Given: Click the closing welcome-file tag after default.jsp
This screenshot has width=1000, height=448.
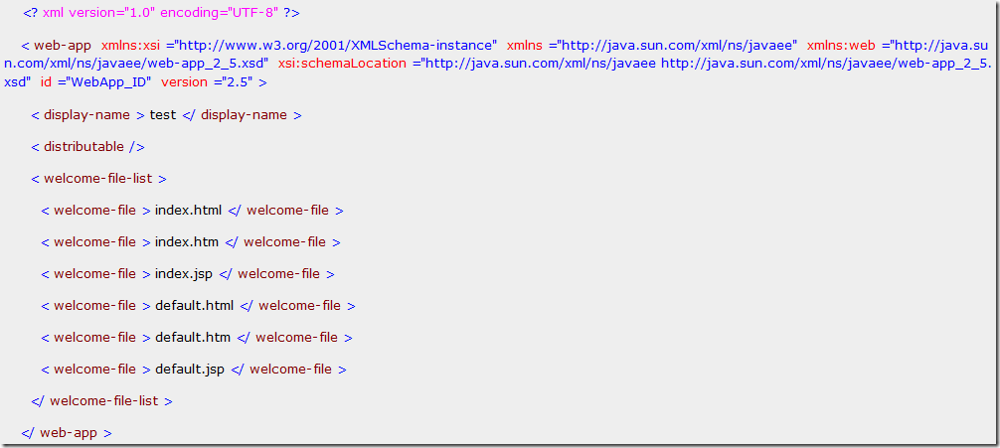Looking at the screenshot, I should [289, 370].
